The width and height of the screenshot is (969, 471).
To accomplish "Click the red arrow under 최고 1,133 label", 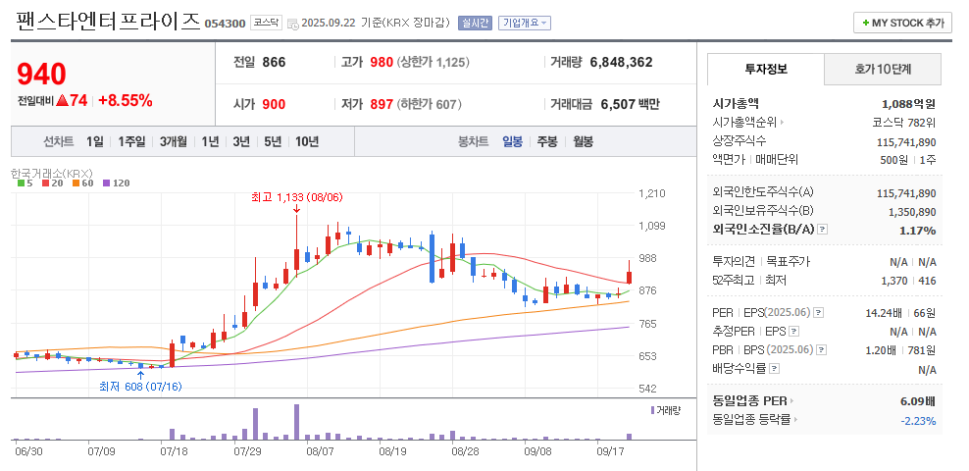I will click(296, 208).
